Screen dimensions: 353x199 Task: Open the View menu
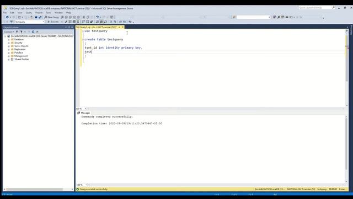coord(20,13)
